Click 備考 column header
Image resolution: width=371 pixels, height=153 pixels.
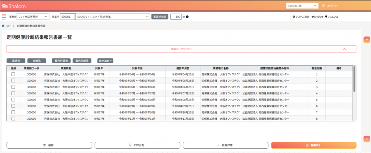(339, 68)
